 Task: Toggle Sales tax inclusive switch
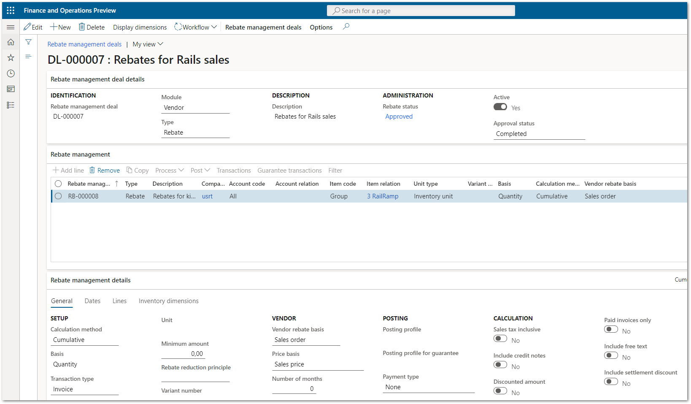coord(500,339)
